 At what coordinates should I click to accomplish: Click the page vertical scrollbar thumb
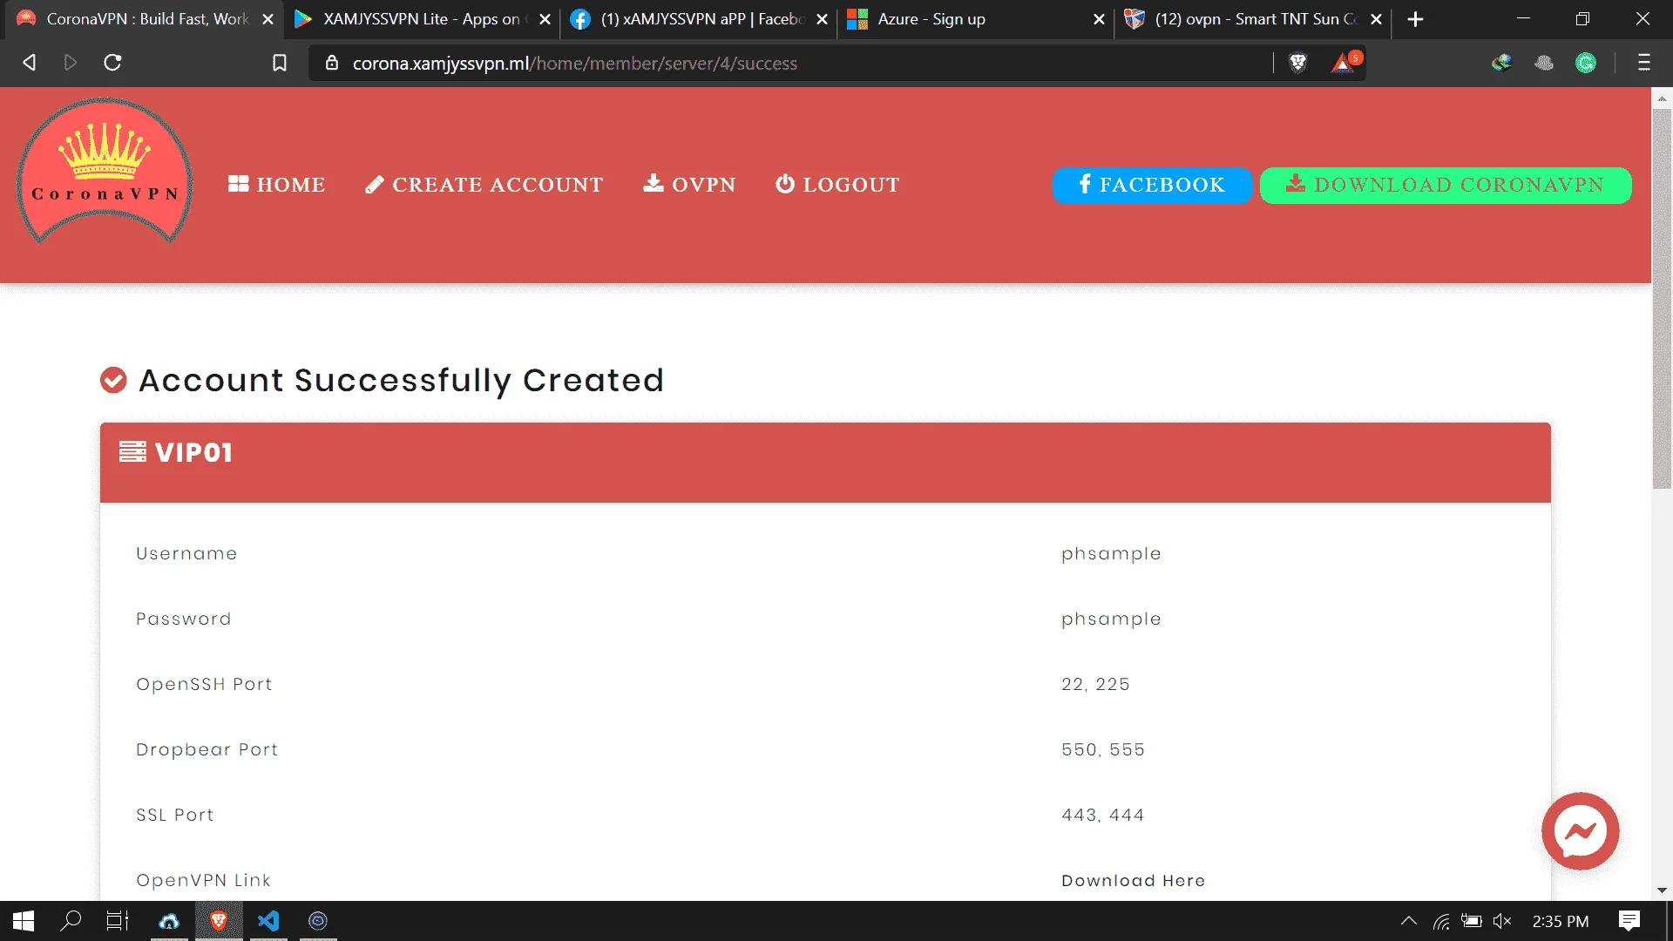[x=1662, y=299]
